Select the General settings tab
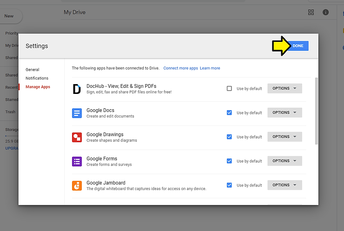 [x=33, y=70]
